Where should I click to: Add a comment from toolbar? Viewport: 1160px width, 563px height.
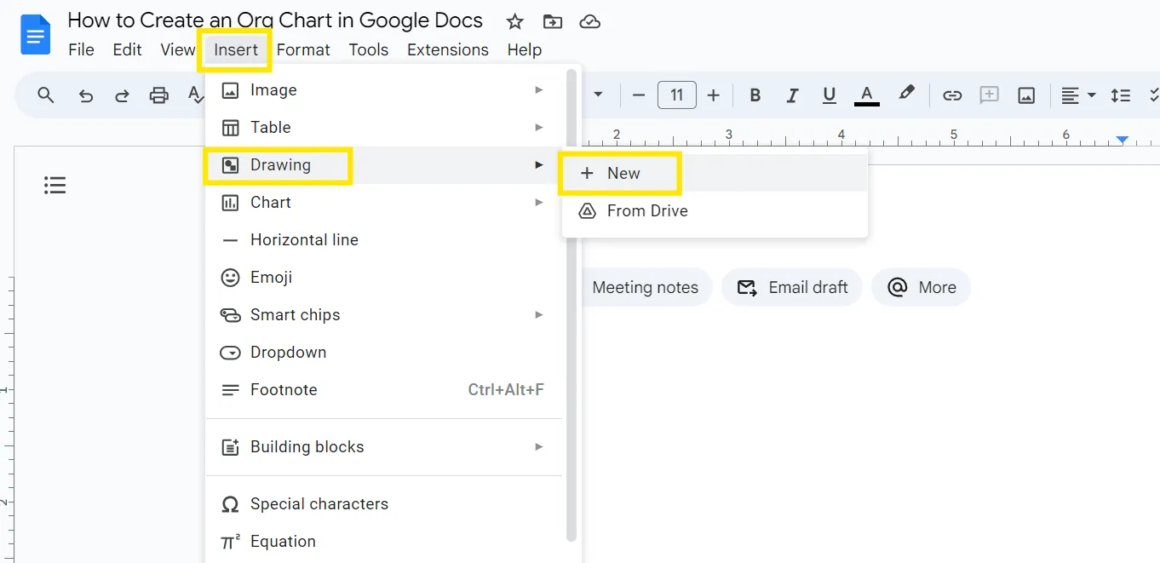pyautogui.click(x=989, y=95)
